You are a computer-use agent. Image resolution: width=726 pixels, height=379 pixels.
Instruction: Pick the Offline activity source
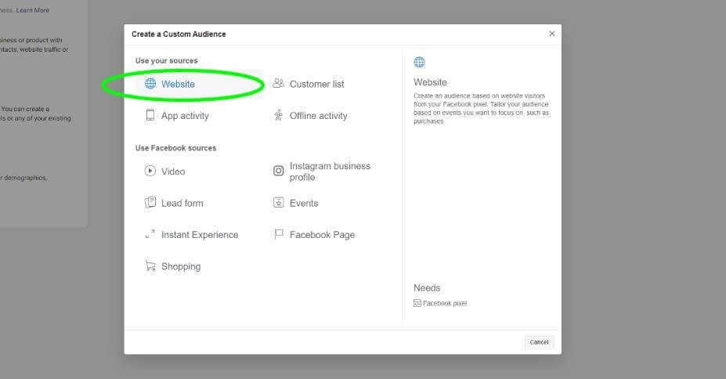(318, 116)
